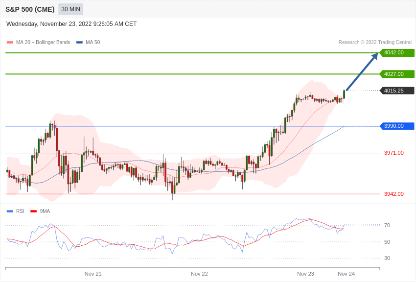The height and width of the screenshot is (282, 416).
Task: Click the MA 20 + Bollinger Bands legend swatch
Action: [x=10, y=42]
